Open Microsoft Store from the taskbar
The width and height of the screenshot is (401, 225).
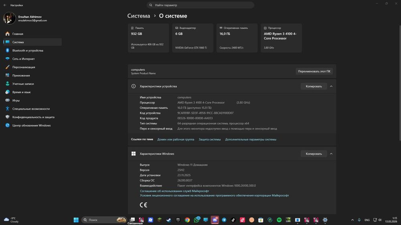click(261, 220)
